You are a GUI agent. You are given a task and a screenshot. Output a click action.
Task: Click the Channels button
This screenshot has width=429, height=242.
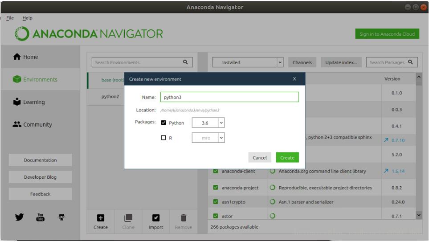(x=302, y=62)
